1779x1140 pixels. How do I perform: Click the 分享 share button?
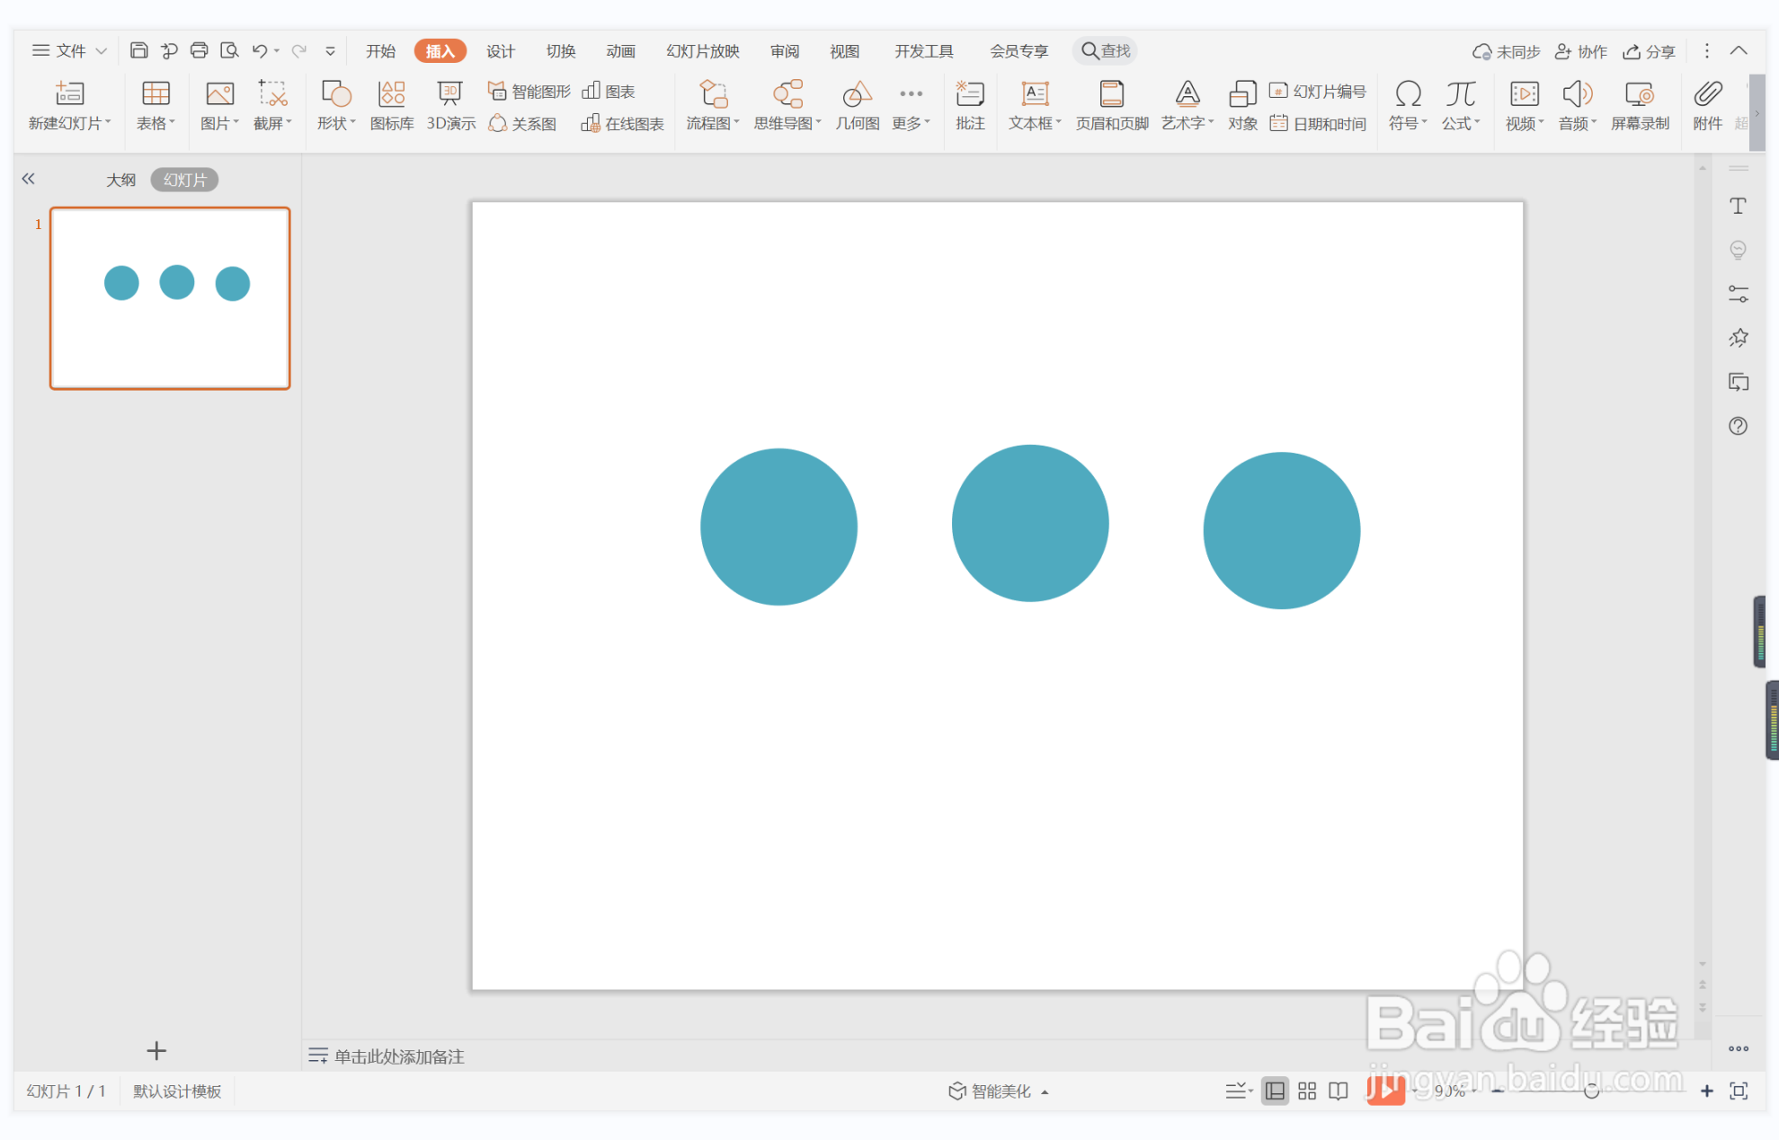[1649, 51]
